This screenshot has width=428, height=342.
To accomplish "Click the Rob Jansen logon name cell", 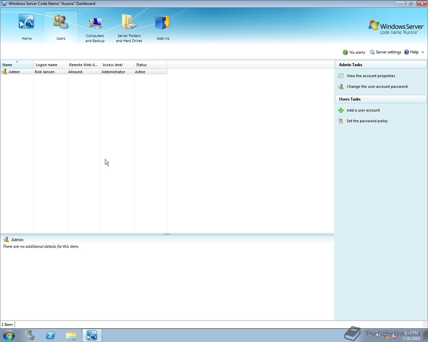I will [44, 72].
